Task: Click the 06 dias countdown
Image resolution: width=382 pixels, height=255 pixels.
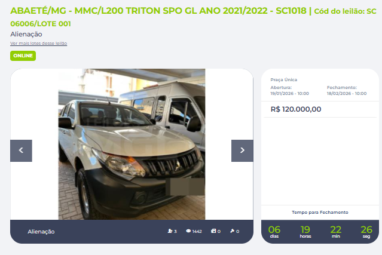Action: point(274,232)
